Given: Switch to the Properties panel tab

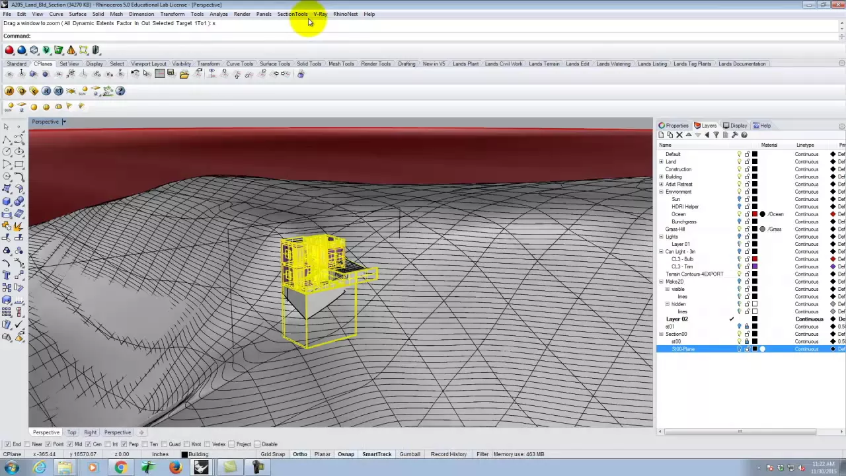Looking at the screenshot, I should (673, 126).
